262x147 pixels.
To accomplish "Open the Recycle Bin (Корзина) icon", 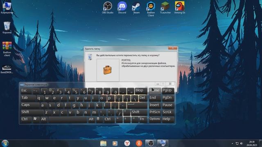I will pyautogui.click(x=7, y=28).
